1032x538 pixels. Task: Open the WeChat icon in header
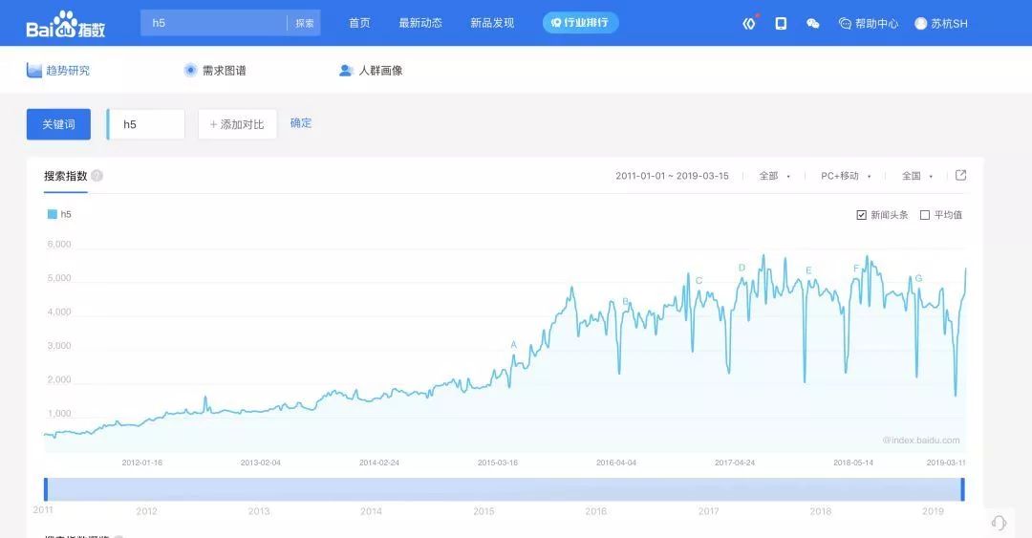pyautogui.click(x=813, y=24)
